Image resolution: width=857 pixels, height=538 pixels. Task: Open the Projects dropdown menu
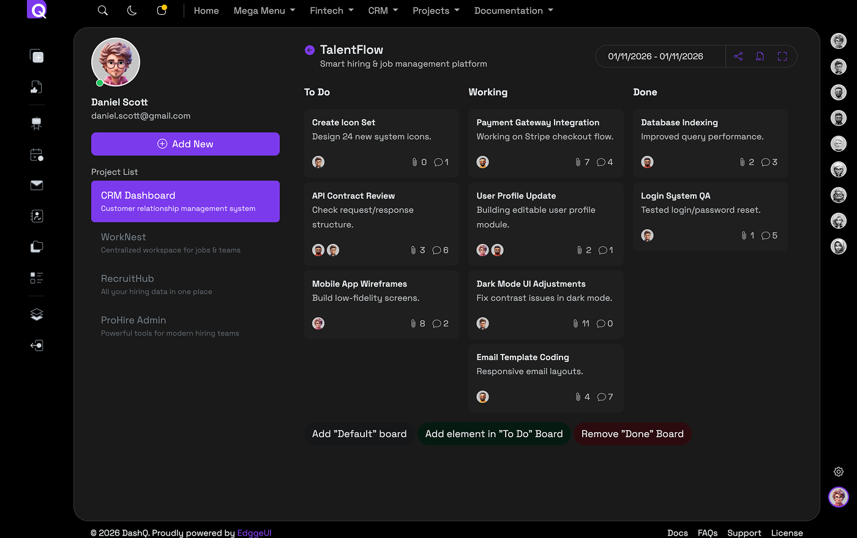coord(432,10)
